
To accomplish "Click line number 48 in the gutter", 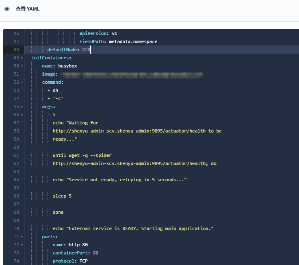I will click(16, 50).
